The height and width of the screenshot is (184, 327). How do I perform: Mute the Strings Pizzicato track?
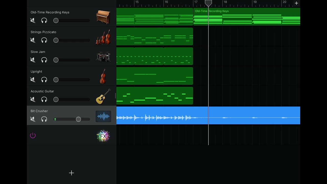(33, 40)
